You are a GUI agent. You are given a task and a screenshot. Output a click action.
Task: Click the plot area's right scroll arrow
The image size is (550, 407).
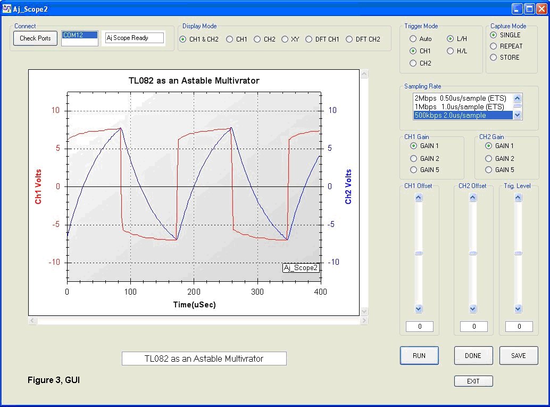364,320
